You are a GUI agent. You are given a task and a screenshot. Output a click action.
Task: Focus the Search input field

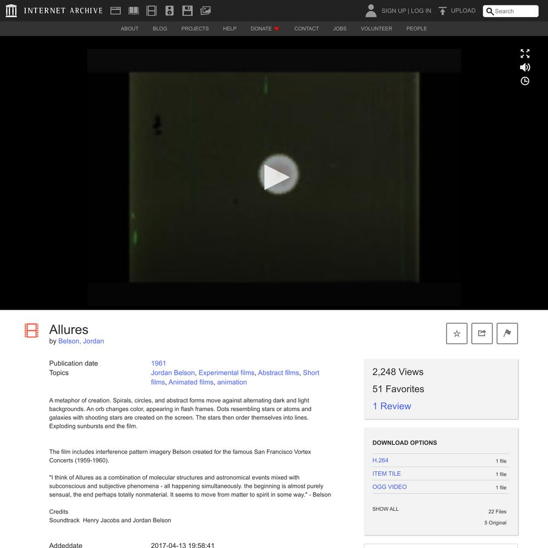(x=511, y=11)
